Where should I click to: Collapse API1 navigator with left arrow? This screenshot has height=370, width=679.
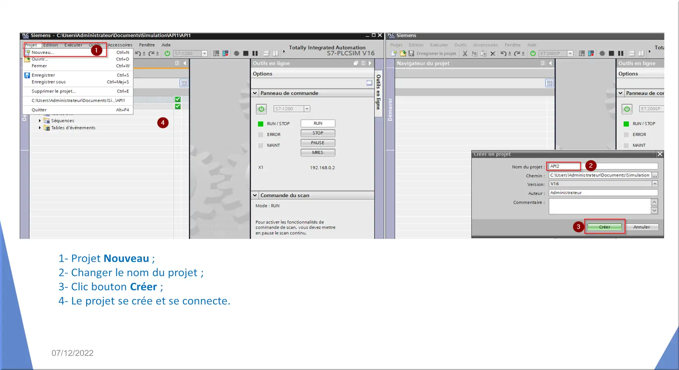click(x=185, y=63)
